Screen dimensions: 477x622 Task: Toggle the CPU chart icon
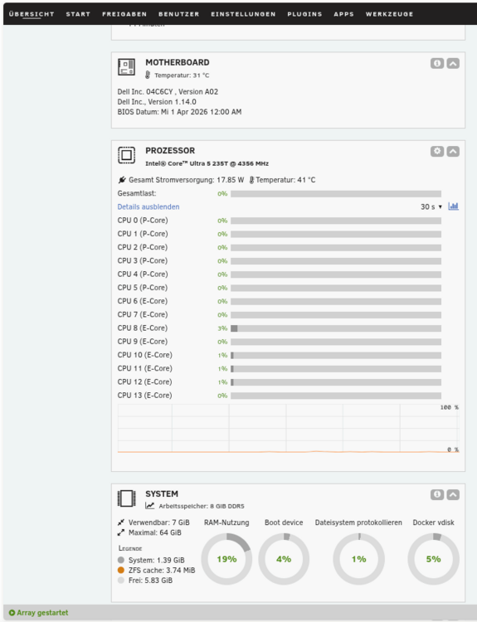[x=453, y=207]
